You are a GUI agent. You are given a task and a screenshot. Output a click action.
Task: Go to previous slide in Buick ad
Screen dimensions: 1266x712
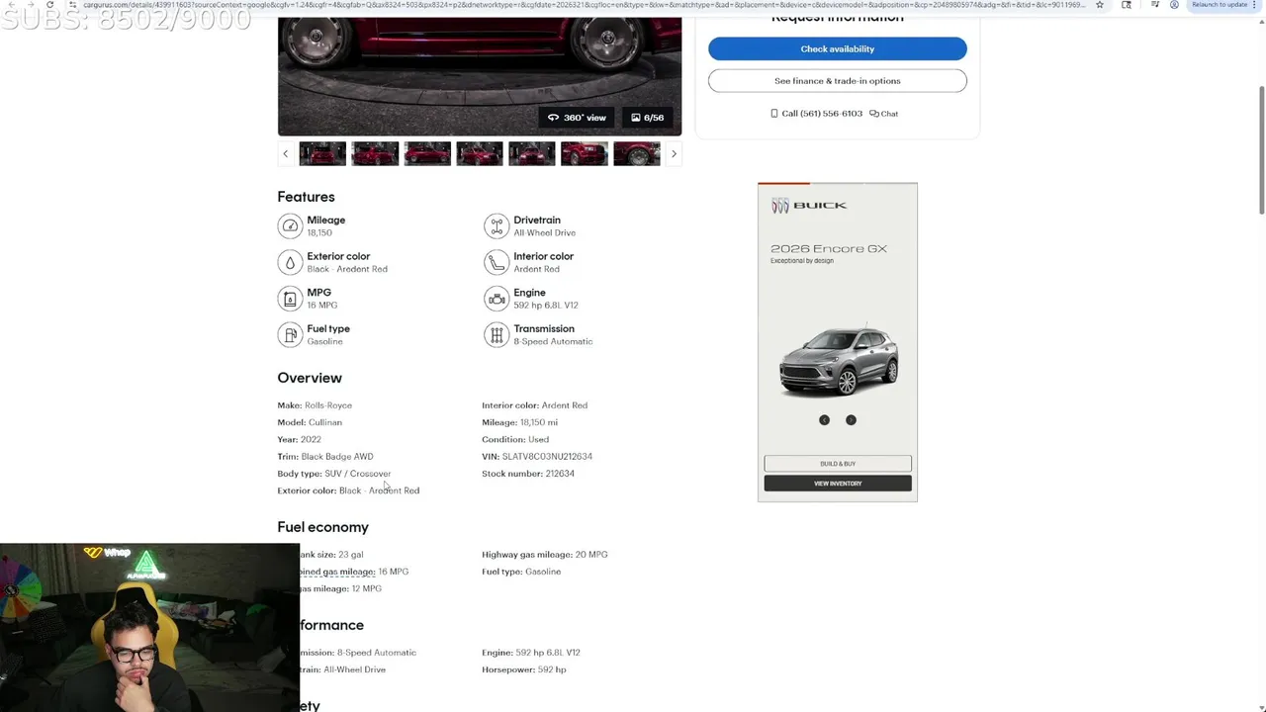tap(824, 420)
